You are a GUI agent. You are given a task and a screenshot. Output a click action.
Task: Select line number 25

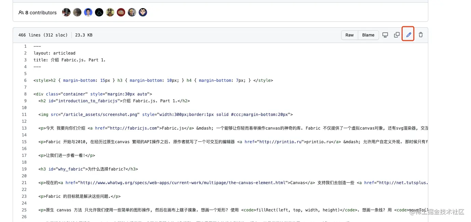tap(24, 210)
